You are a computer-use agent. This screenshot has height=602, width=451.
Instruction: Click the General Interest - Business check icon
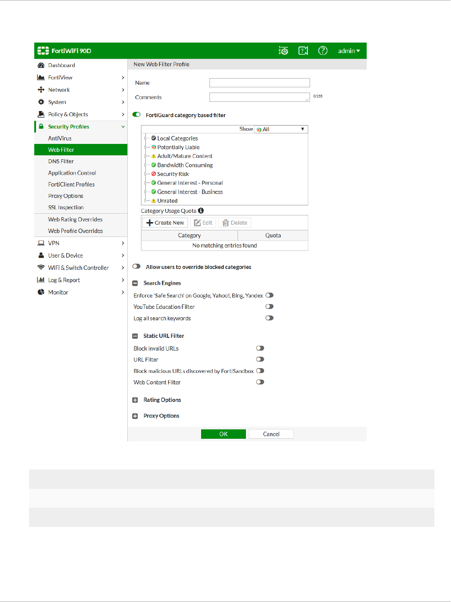point(154,192)
